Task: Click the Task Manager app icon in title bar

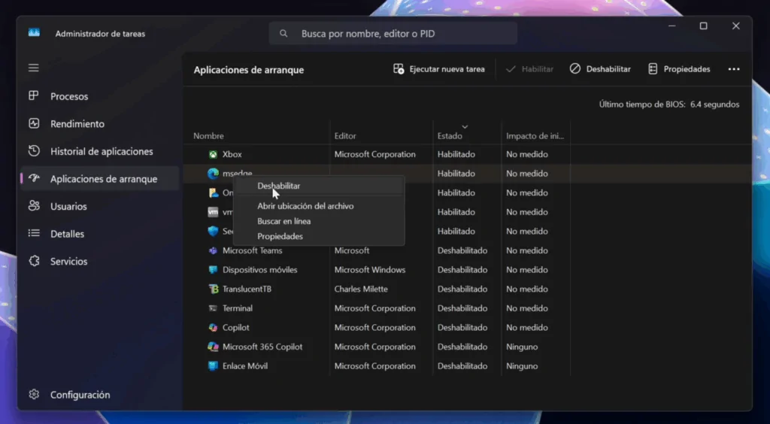Action: (x=34, y=33)
